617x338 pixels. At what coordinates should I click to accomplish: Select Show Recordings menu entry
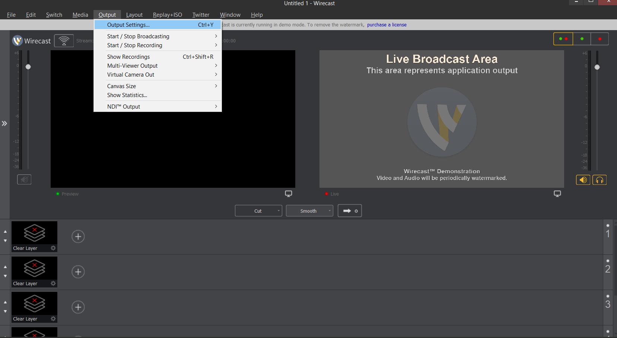tap(158, 57)
